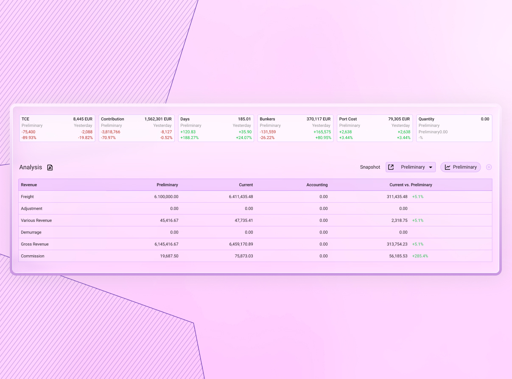
Task: Select the TCE summary card title
Action: tap(25, 119)
